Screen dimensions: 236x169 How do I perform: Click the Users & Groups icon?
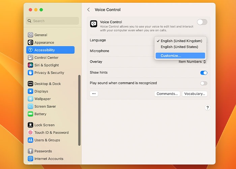coord(30,140)
